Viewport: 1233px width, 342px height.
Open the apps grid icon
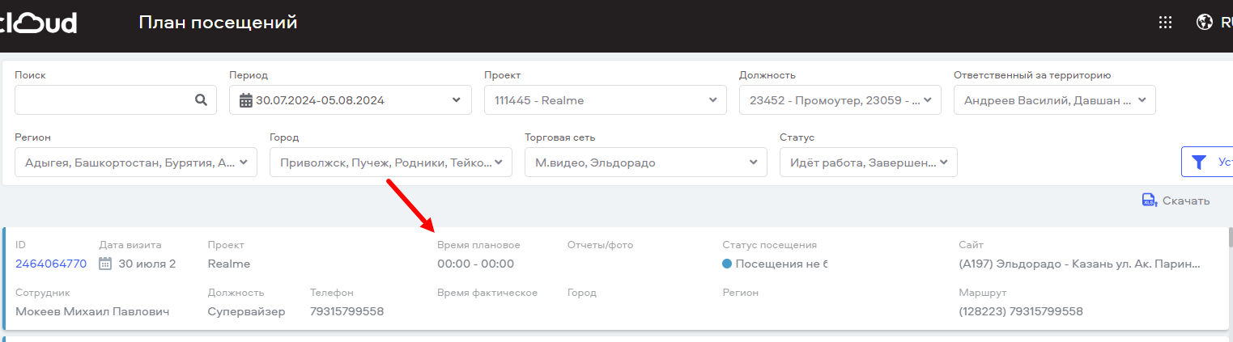tap(1165, 23)
